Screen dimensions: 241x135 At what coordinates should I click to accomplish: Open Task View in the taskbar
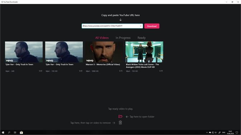pyautogui.click(x=15, y=132)
